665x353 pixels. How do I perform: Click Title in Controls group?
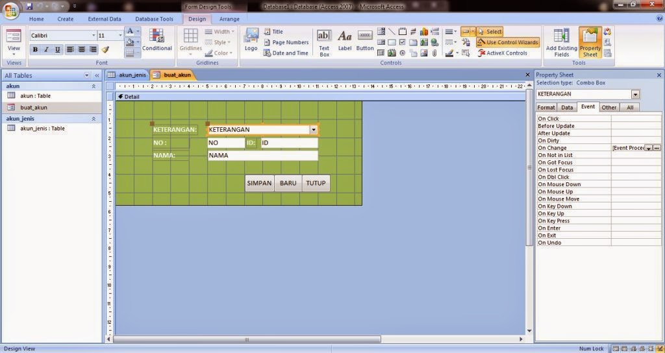pyautogui.click(x=273, y=31)
